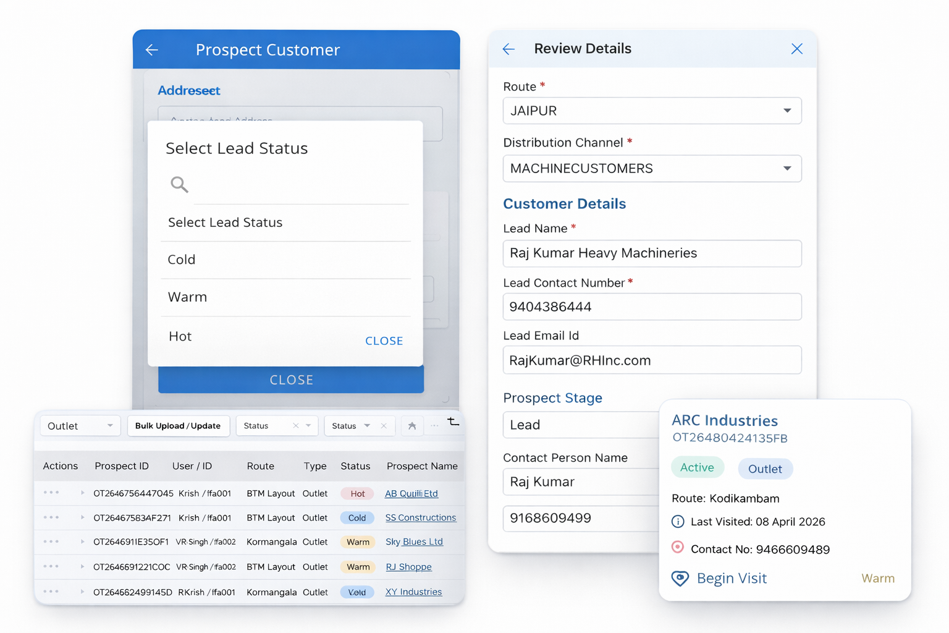
Task: Click the Outlet badge on ARC Industries card
Action: (x=765, y=469)
